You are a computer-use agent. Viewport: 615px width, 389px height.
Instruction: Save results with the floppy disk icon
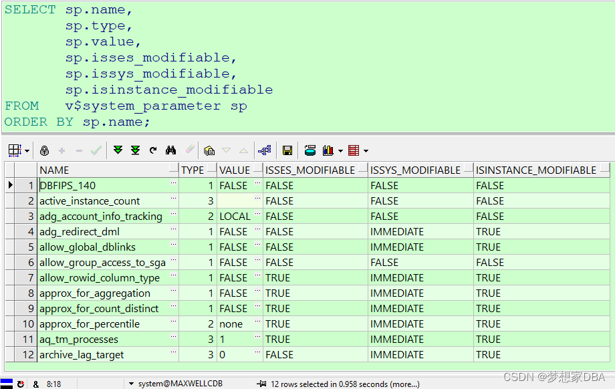click(x=287, y=150)
